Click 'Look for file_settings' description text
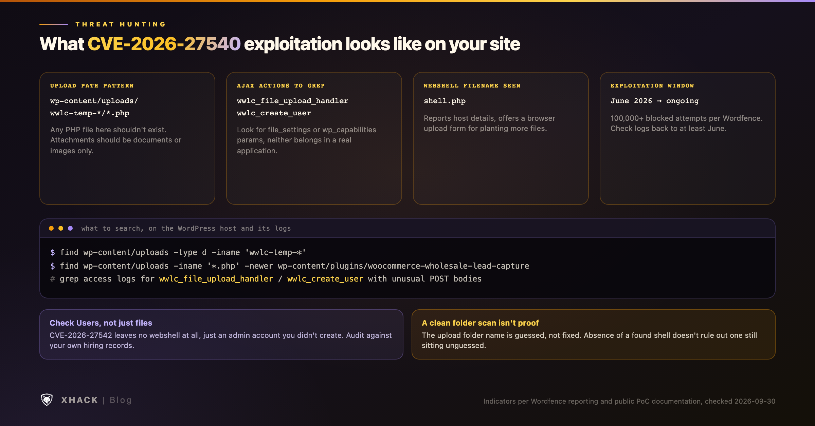Image resolution: width=815 pixels, height=426 pixels. 306,140
